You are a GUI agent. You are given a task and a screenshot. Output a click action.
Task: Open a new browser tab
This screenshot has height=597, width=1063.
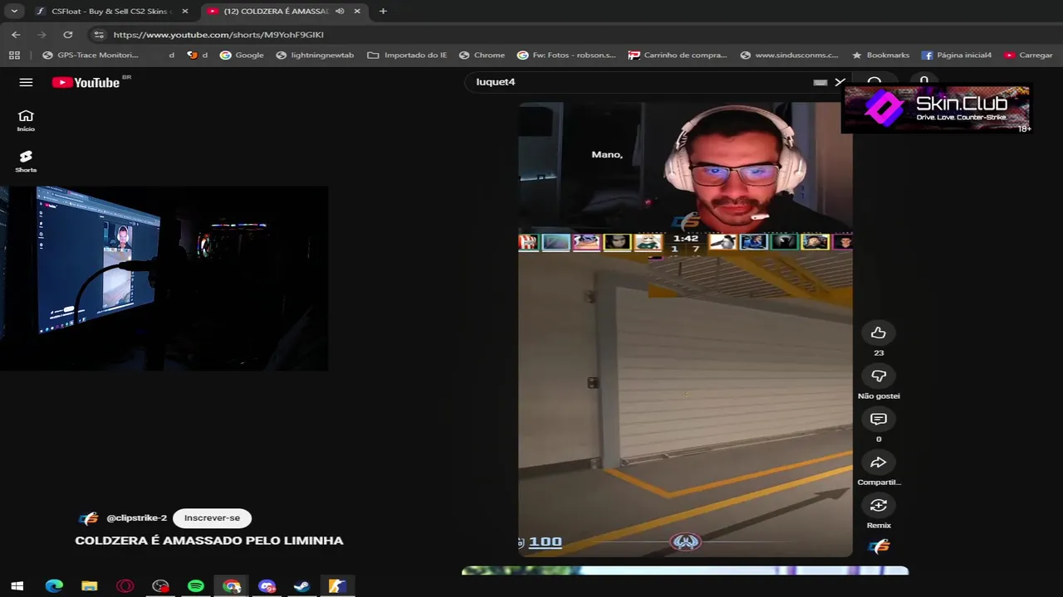pos(383,12)
